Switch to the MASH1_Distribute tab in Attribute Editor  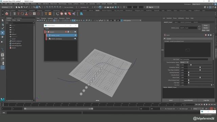pyautogui.click(x=186, y=22)
